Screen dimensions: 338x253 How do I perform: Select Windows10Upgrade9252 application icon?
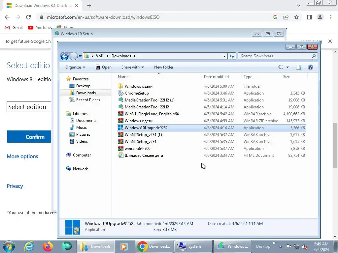(121, 127)
